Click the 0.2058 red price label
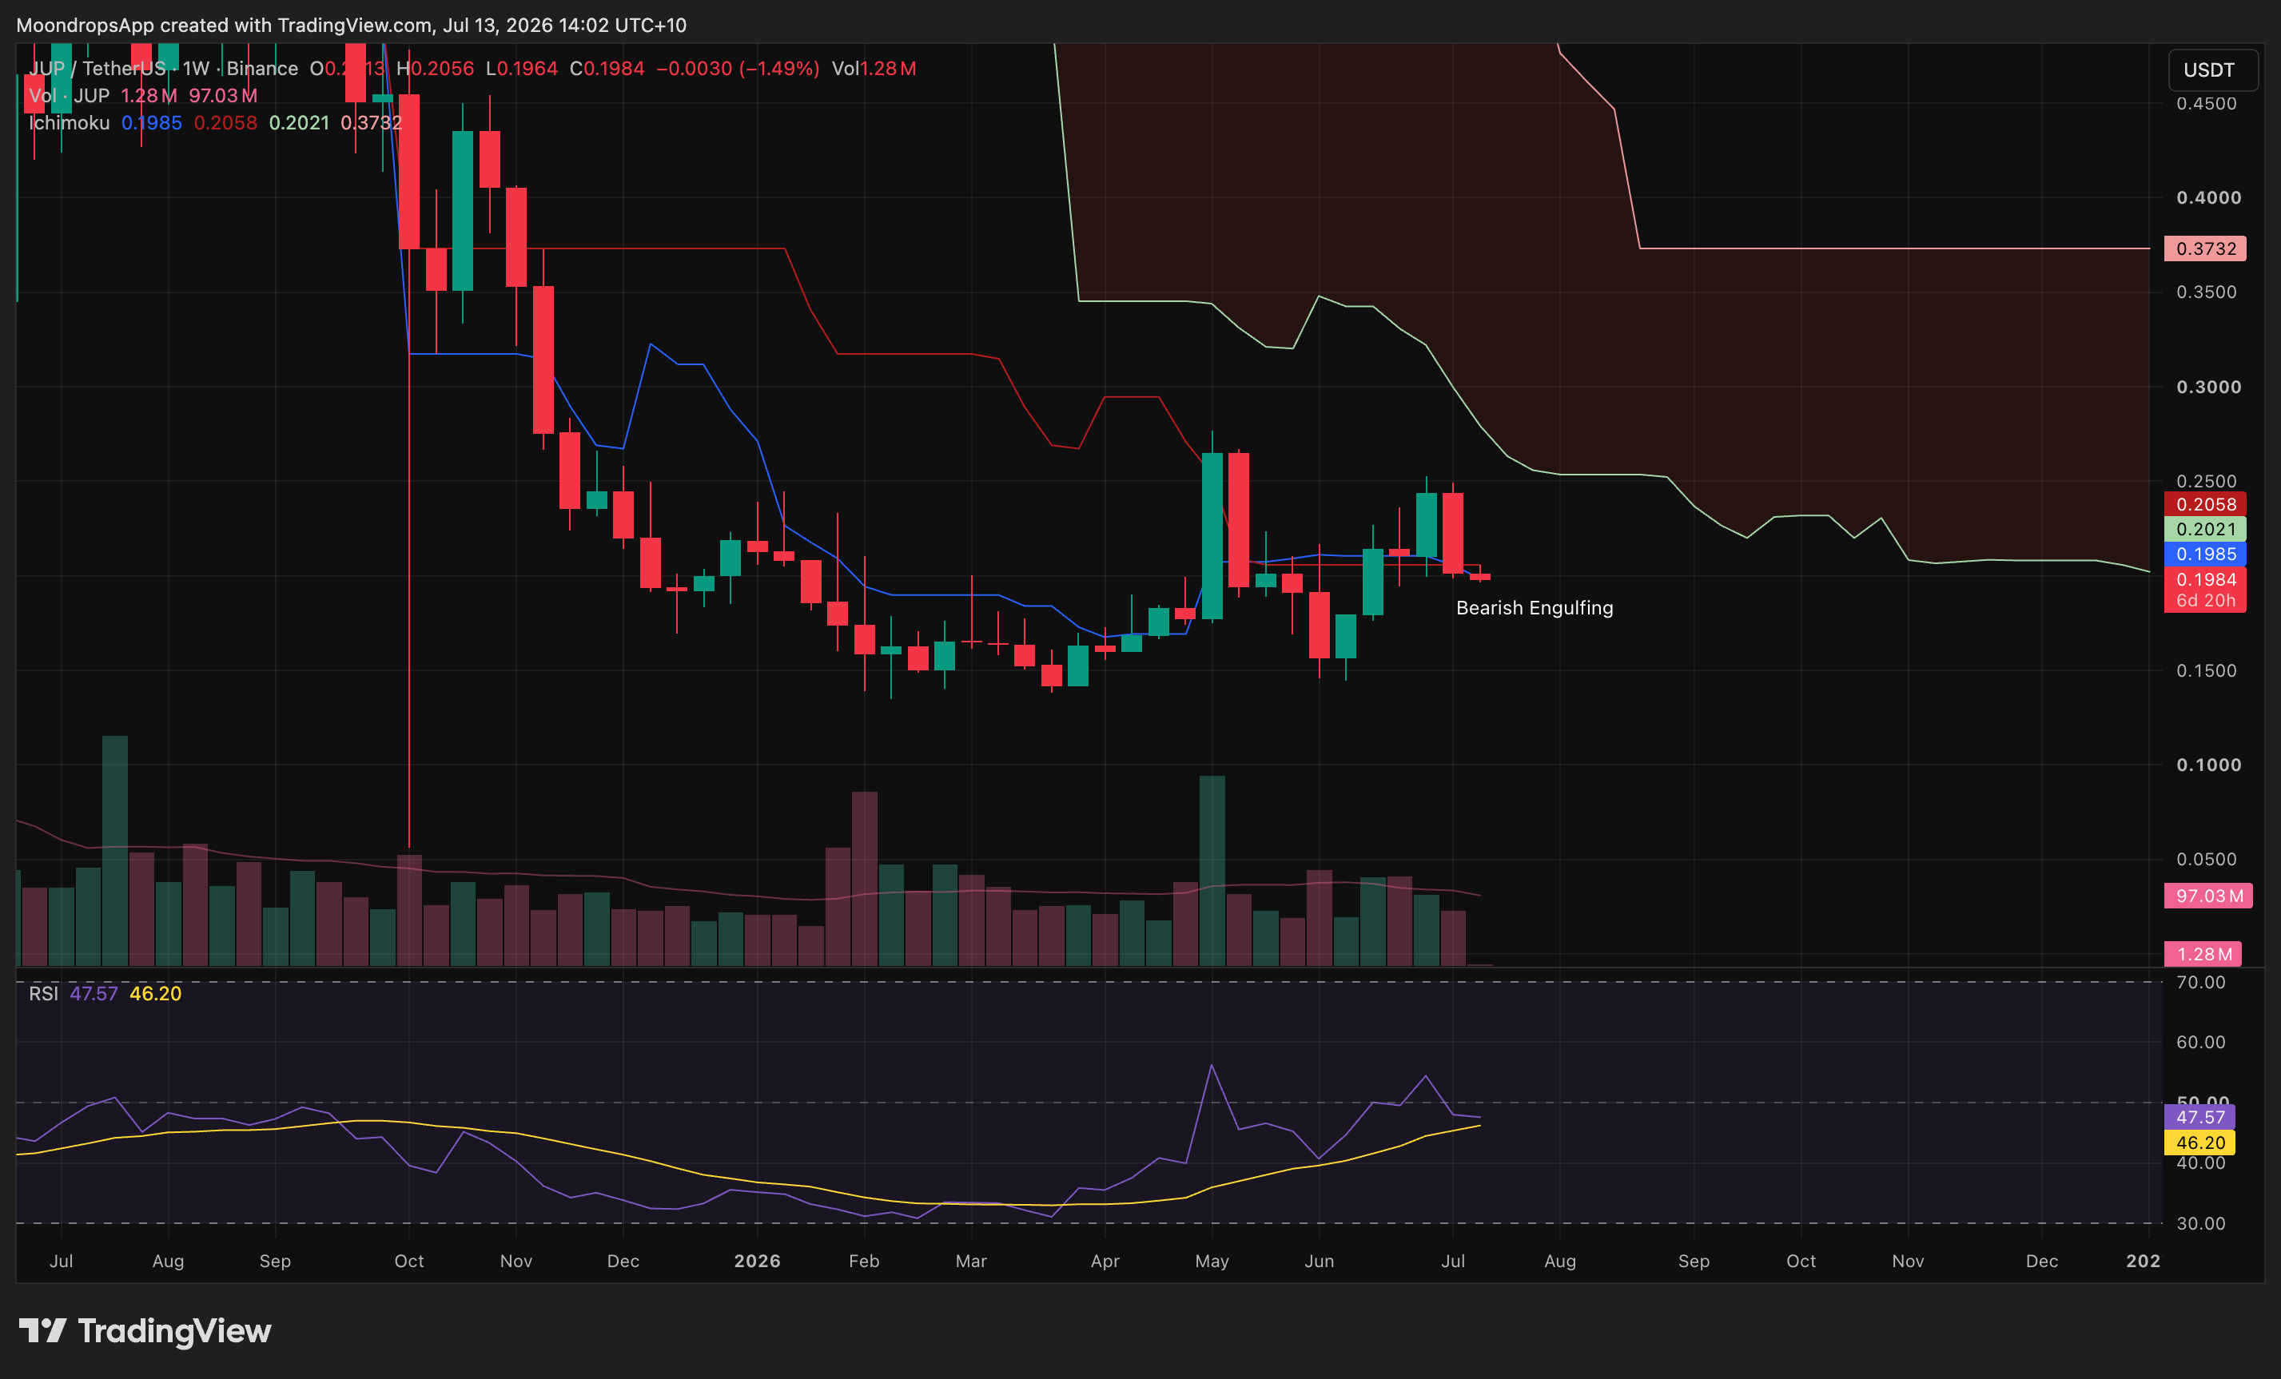2281x1379 pixels. click(2205, 504)
